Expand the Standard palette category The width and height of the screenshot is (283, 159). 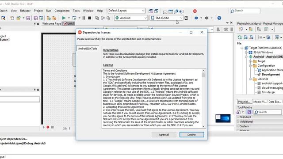coord(238,117)
